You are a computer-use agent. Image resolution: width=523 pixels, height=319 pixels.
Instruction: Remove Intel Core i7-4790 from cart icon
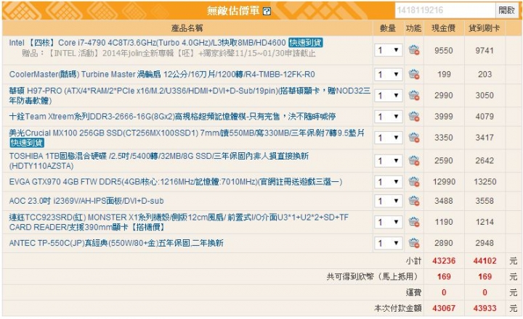coord(414,50)
